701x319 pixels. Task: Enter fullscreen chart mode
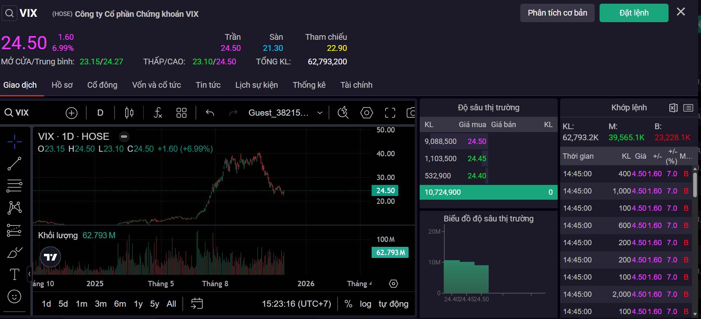pyautogui.click(x=390, y=113)
